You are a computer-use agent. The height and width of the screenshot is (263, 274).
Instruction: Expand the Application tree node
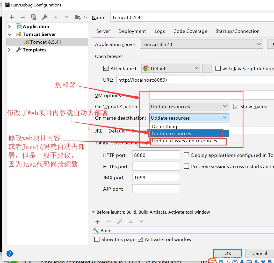(x=9, y=27)
